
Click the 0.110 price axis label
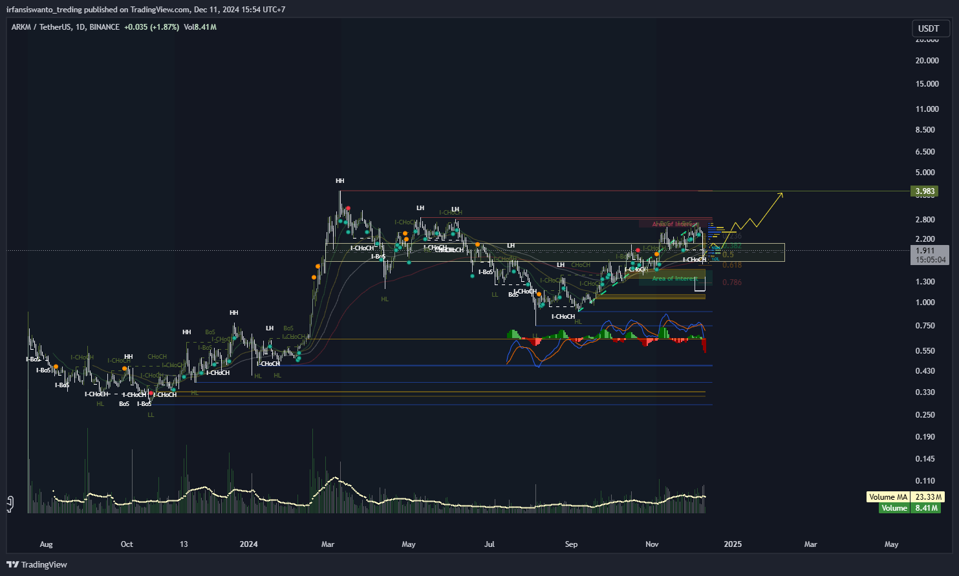tap(925, 480)
